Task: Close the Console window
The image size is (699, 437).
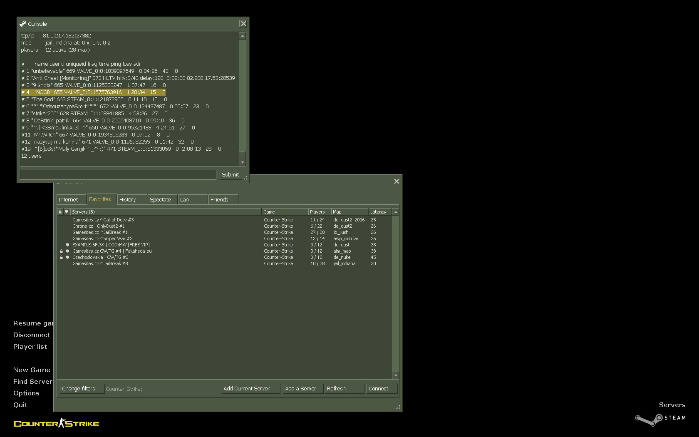Action: point(243,24)
